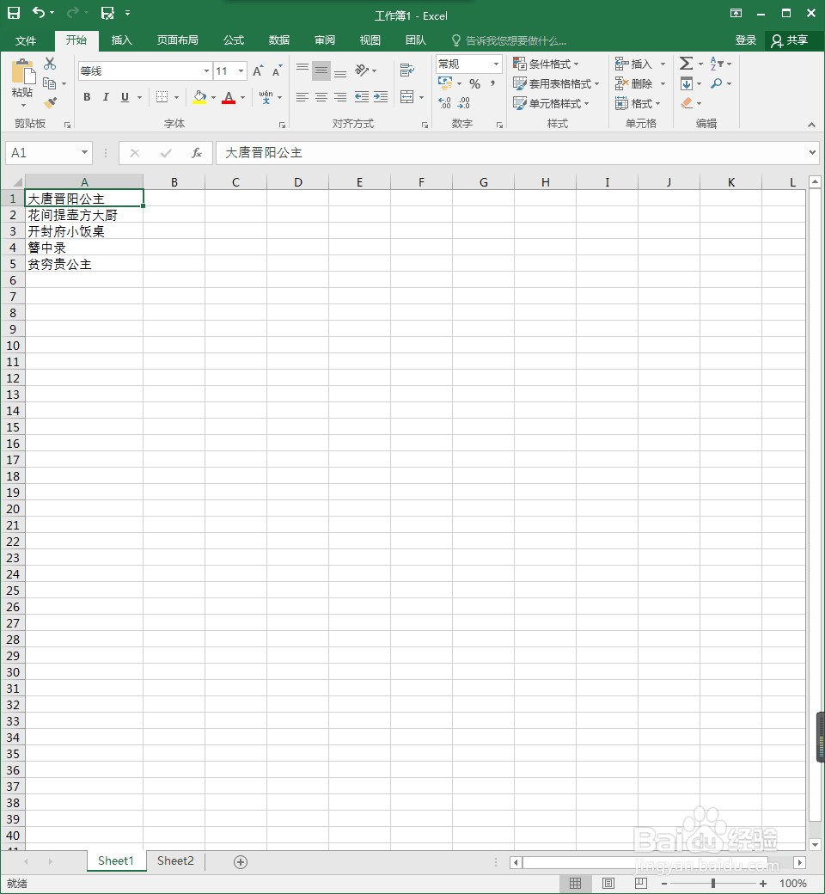825x894 pixels.
Task: Toggle italic formatting
Action: click(x=106, y=97)
